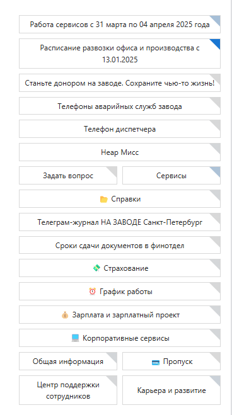Open Телеграм-журнал НА ЗАВОДЕ Санкт-Петербург link
The height and width of the screenshot is (415, 232).
(120, 222)
